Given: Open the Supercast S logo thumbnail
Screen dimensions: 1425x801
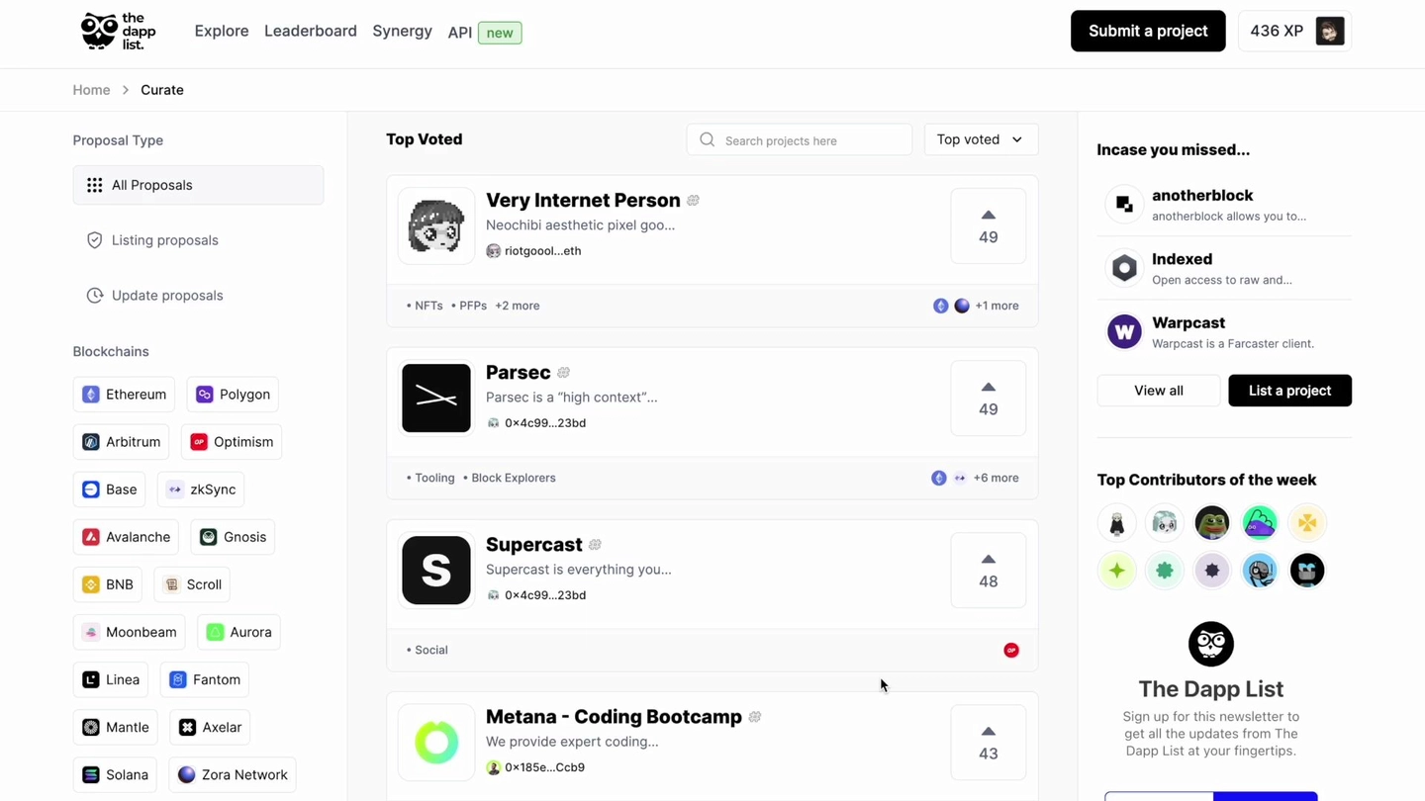Looking at the screenshot, I should [436, 571].
